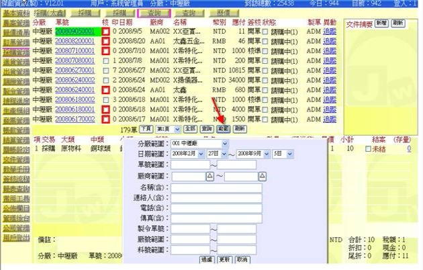Open the 文件管理 sidebar menu item
The height and width of the screenshot is (270, 423).
tap(15, 161)
